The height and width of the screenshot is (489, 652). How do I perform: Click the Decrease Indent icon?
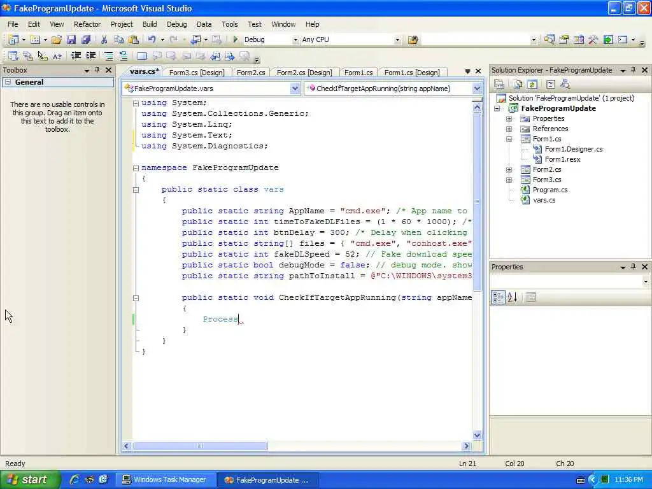click(76, 56)
